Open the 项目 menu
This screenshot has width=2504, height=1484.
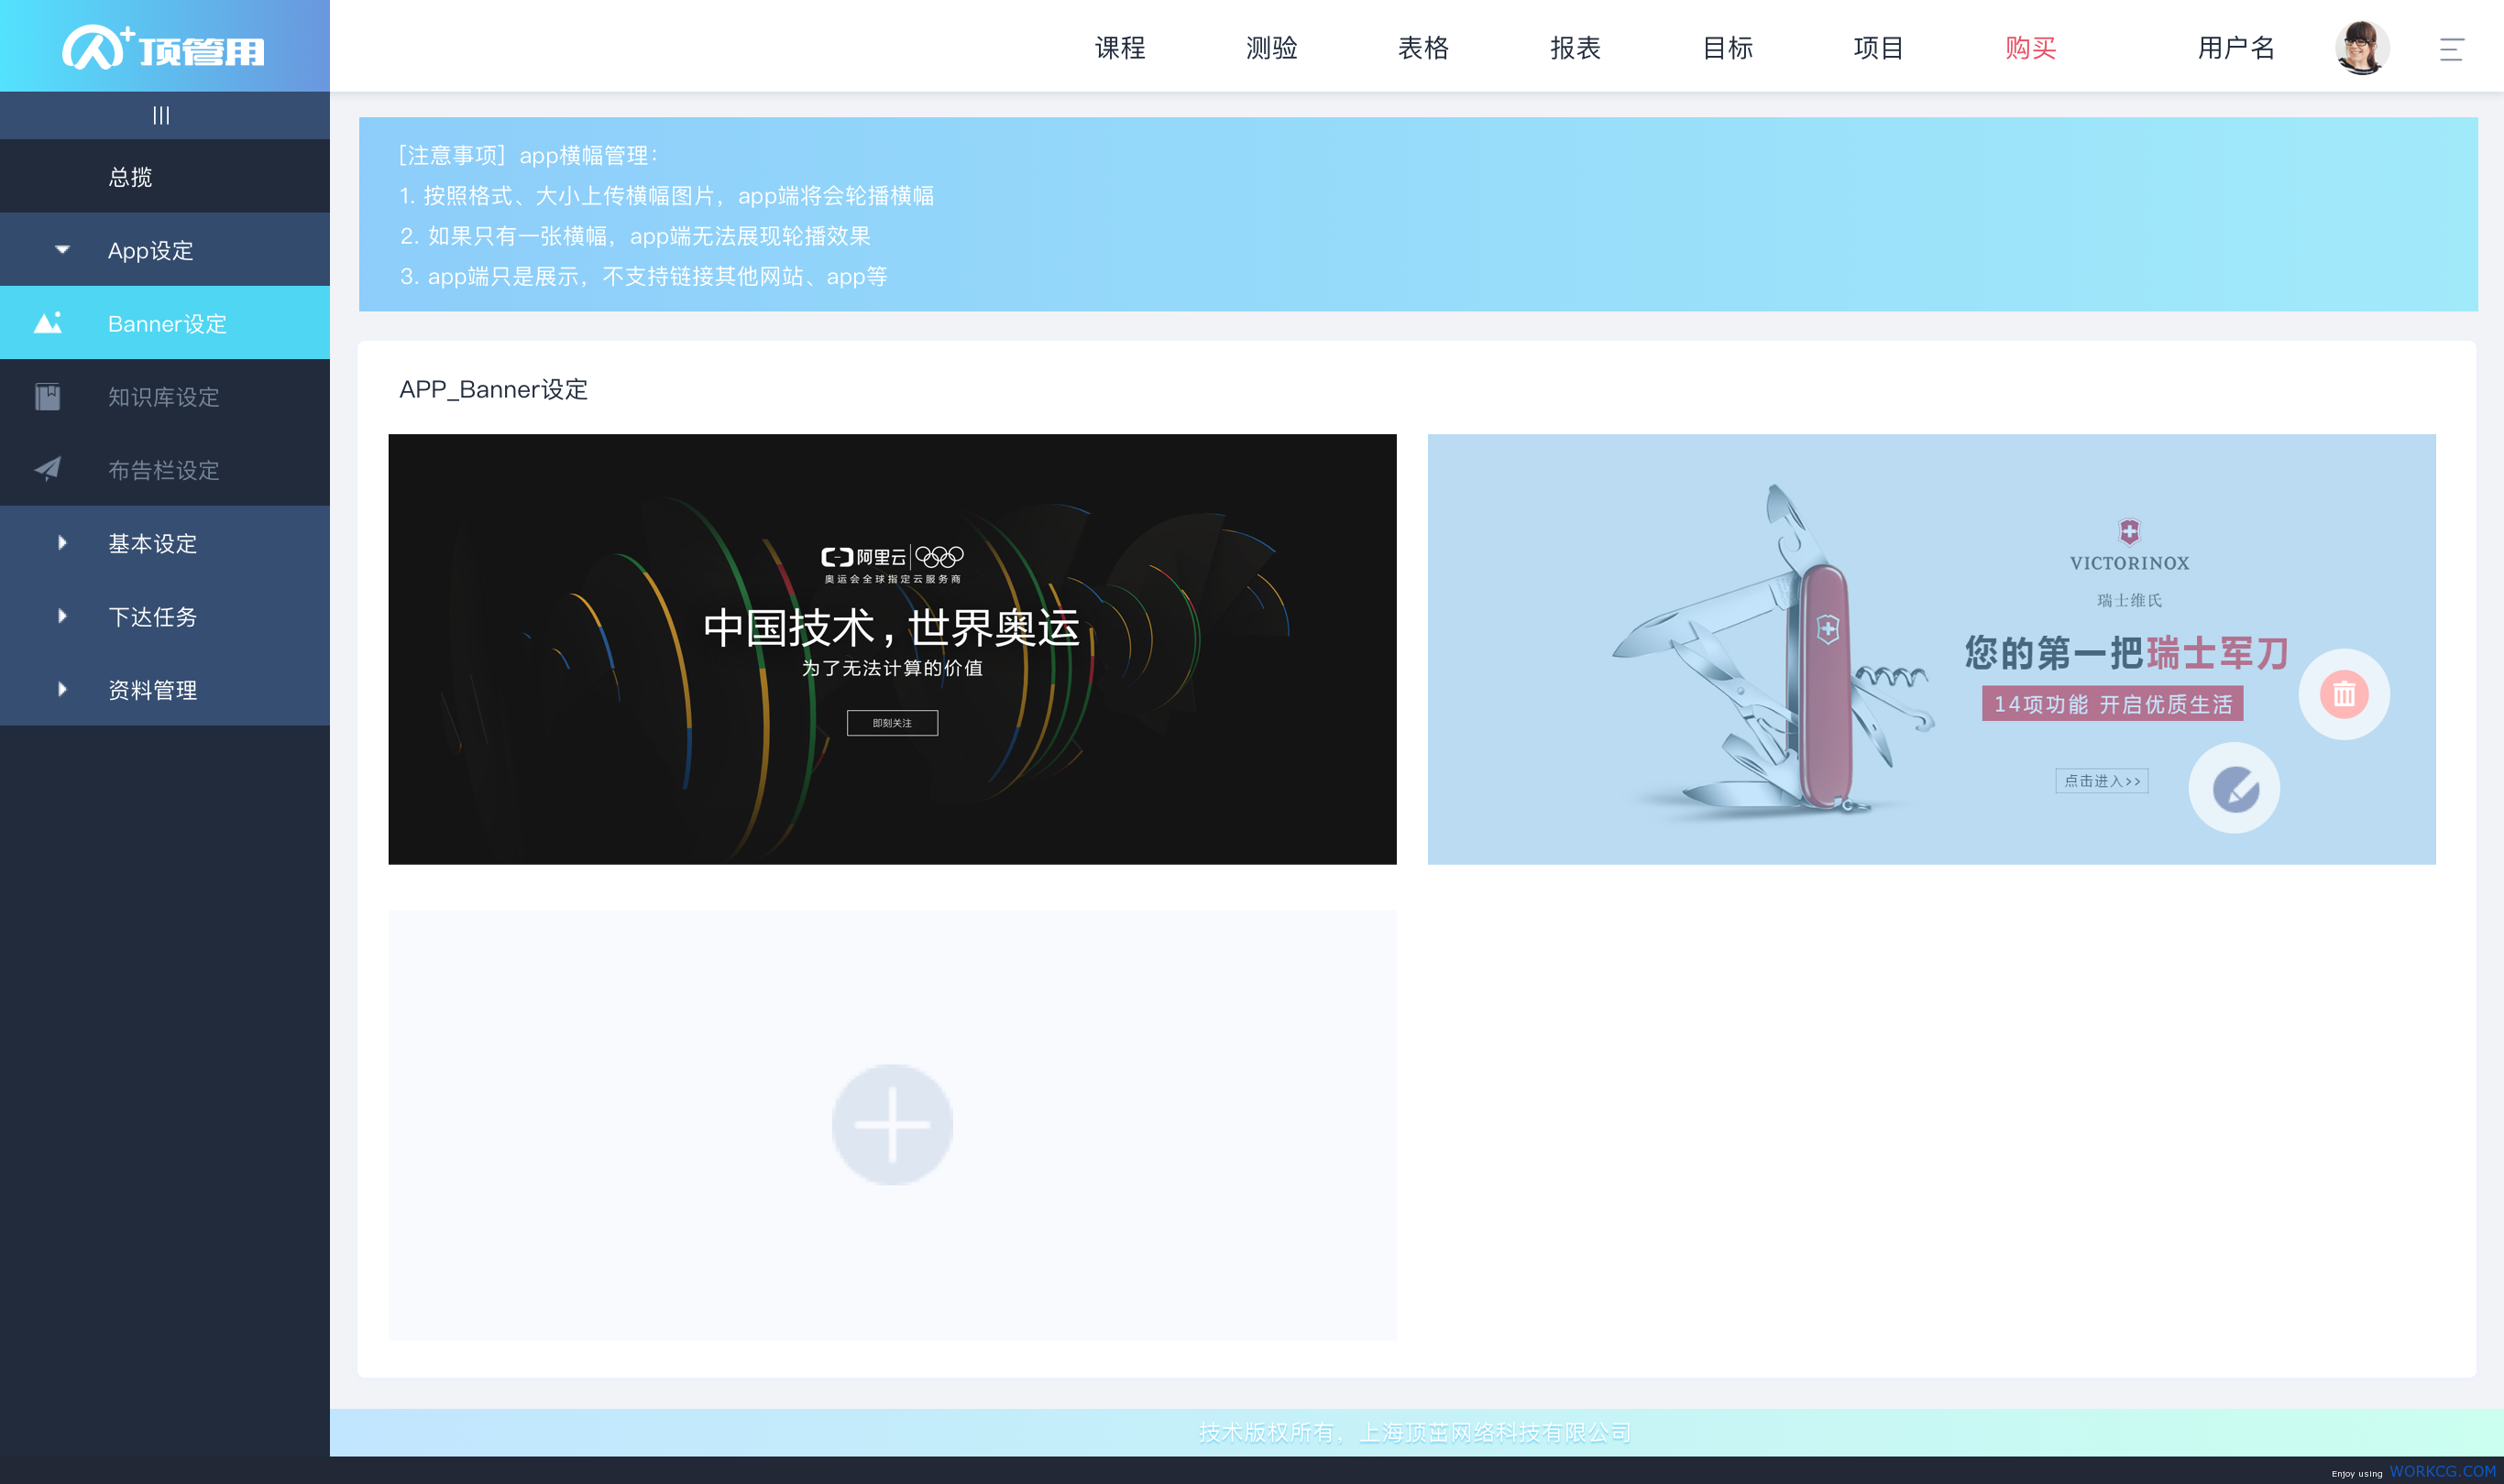coord(1878,48)
